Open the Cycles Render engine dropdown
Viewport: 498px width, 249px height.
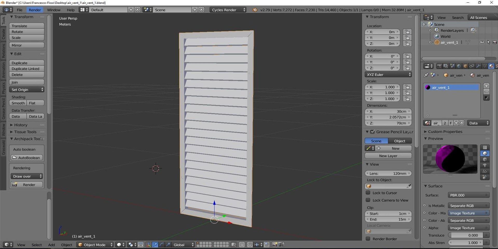pos(228,10)
